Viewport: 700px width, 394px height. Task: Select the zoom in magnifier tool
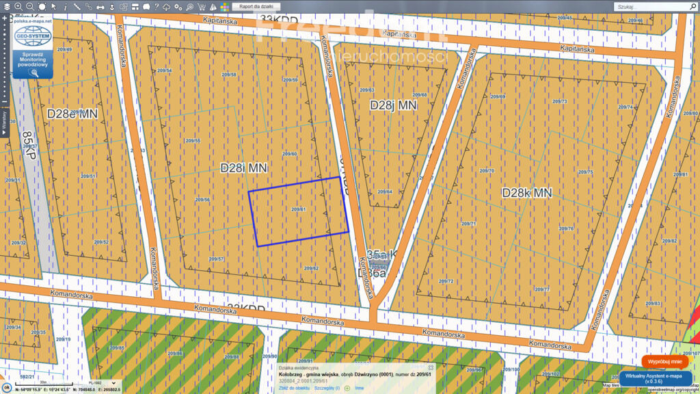(x=18, y=6)
